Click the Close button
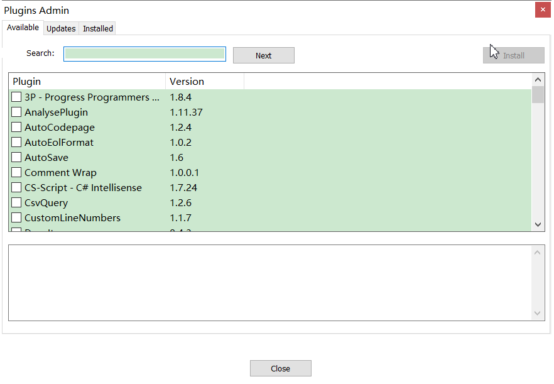 coord(280,368)
